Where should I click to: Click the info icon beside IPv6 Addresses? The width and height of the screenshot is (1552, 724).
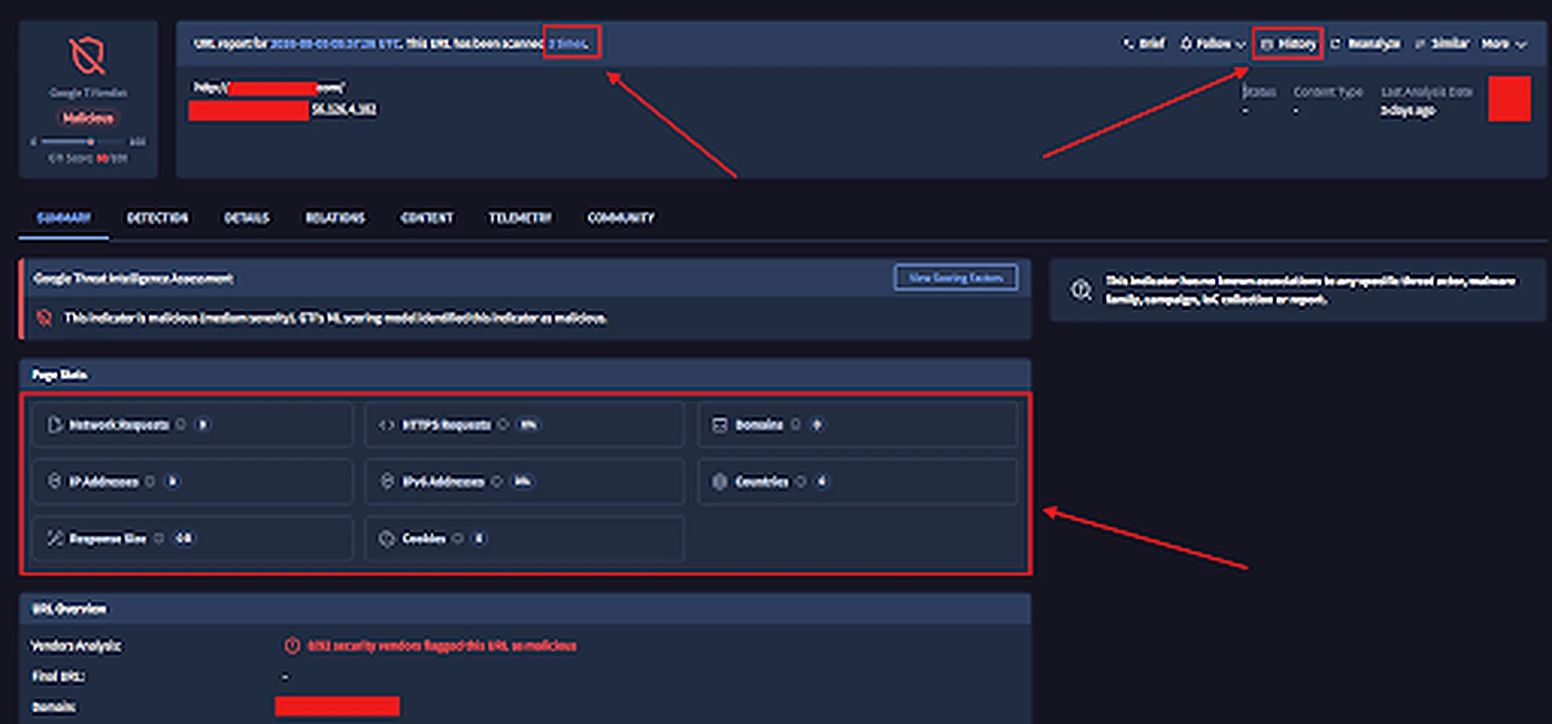(x=497, y=481)
